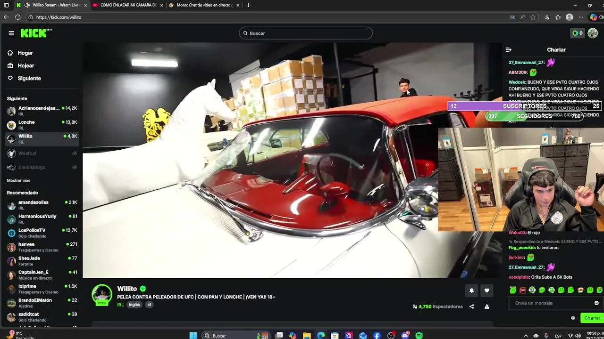Insert the red angry emote in quick row
The width and height of the screenshot is (604, 339).
click(x=522, y=290)
